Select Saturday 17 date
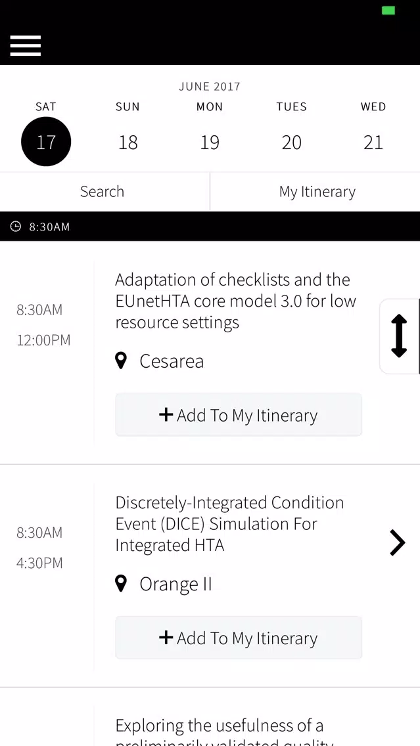 tap(46, 141)
